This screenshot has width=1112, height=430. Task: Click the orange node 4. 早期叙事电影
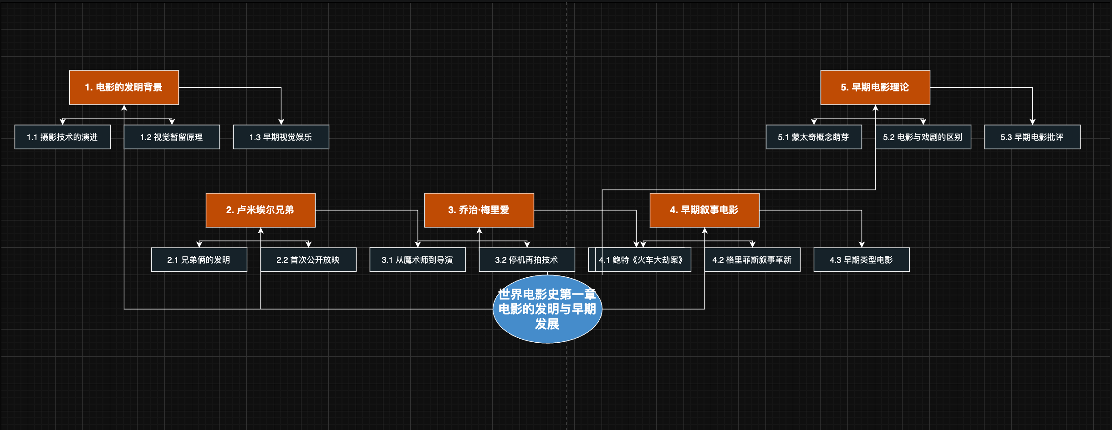pos(704,210)
